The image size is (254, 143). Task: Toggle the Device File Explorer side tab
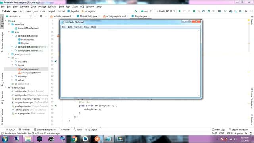pos(252,98)
